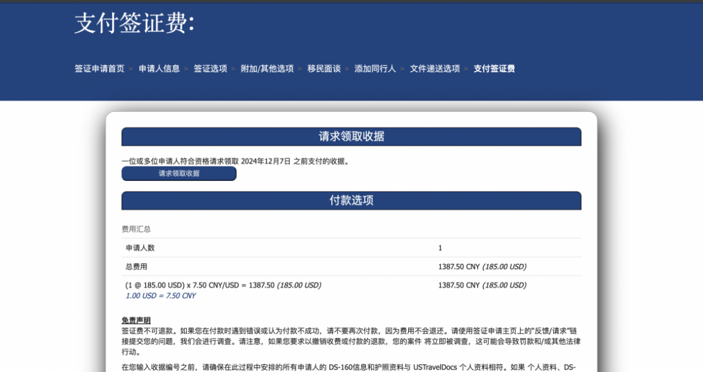Click the 总费用 row label
This screenshot has width=703, height=372.
tap(136, 267)
